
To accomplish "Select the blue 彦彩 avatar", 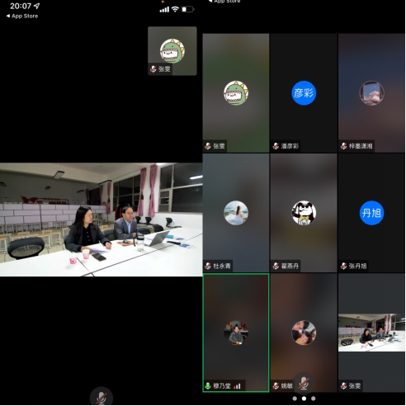I will 304,93.
